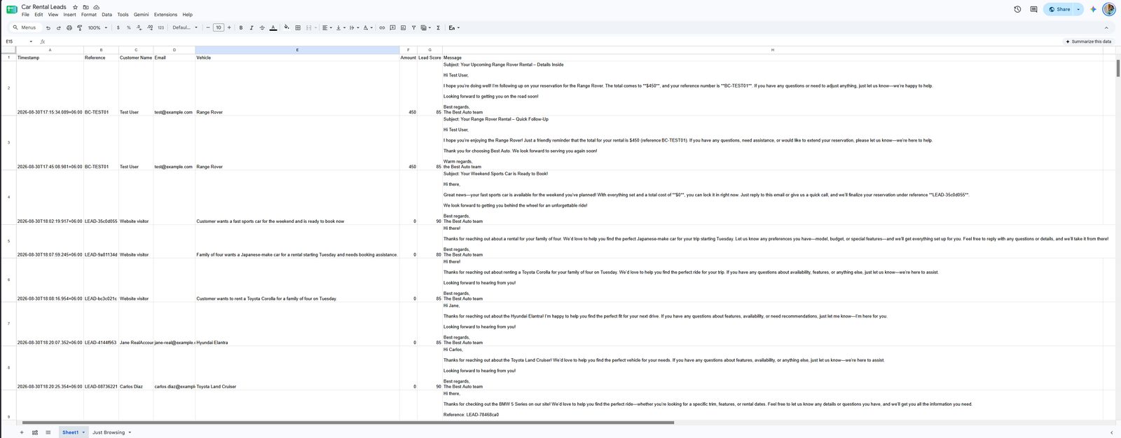
Task: Open the text color picker
Action: (x=273, y=28)
